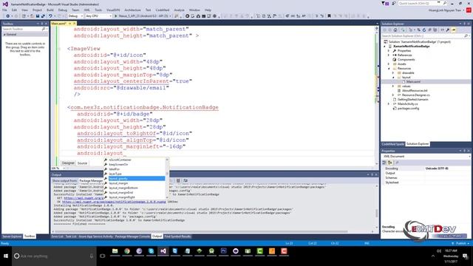Switch to the Find Symbol Results tab
Screen dimensions: 473x266
point(177,236)
